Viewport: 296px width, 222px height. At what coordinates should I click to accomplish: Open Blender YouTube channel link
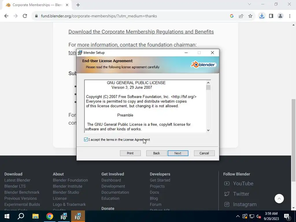[x=239, y=183]
